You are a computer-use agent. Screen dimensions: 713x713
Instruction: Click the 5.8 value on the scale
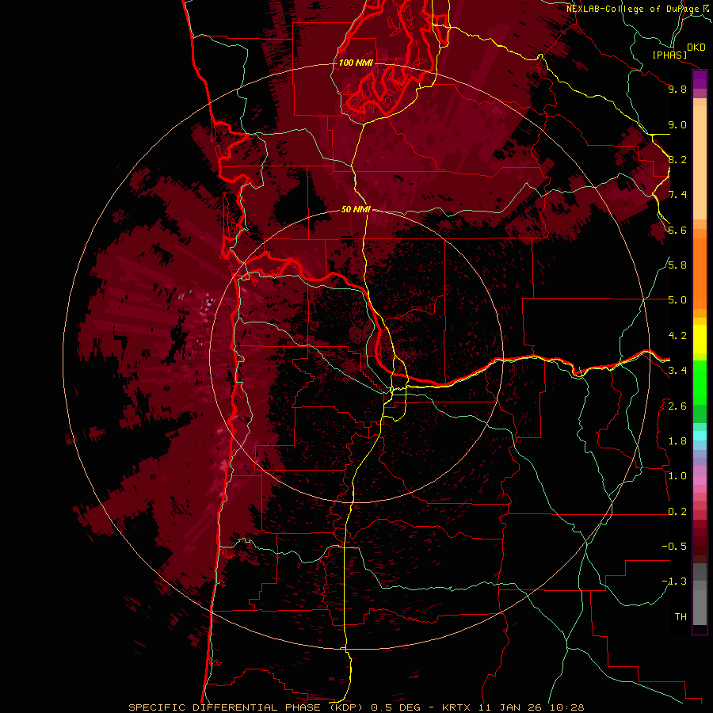[677, 265]
